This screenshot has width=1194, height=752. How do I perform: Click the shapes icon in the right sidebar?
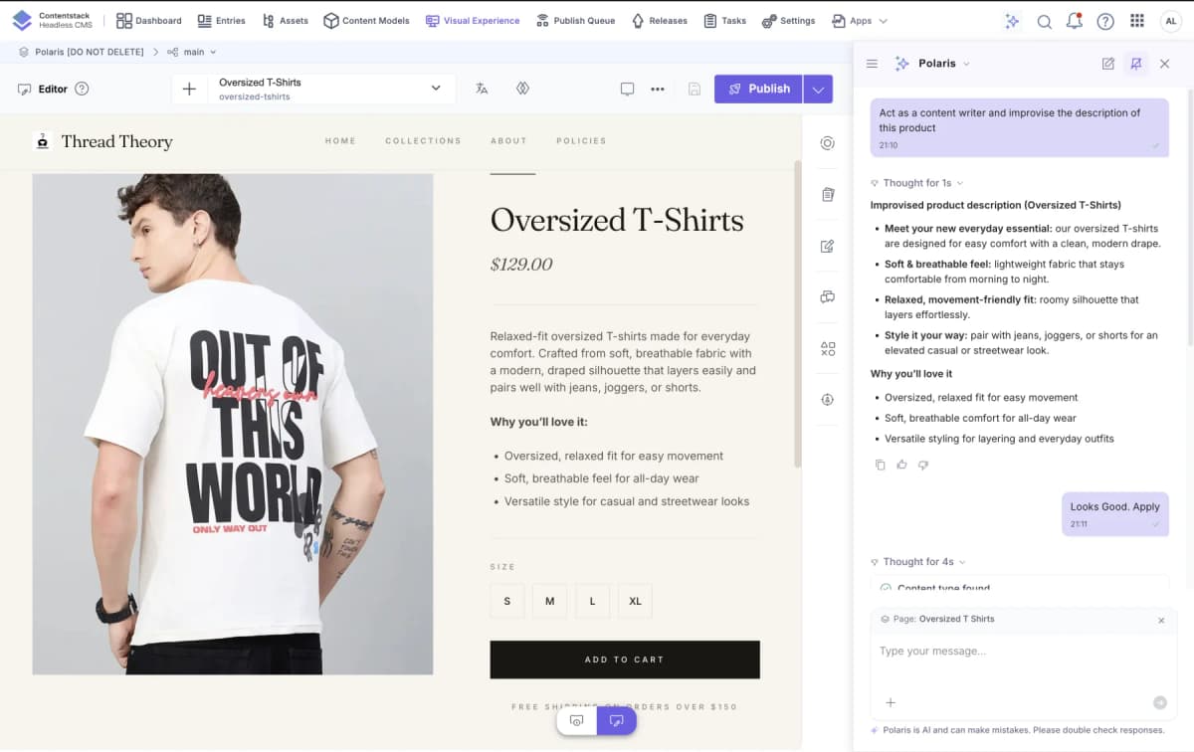pos(827,348)
